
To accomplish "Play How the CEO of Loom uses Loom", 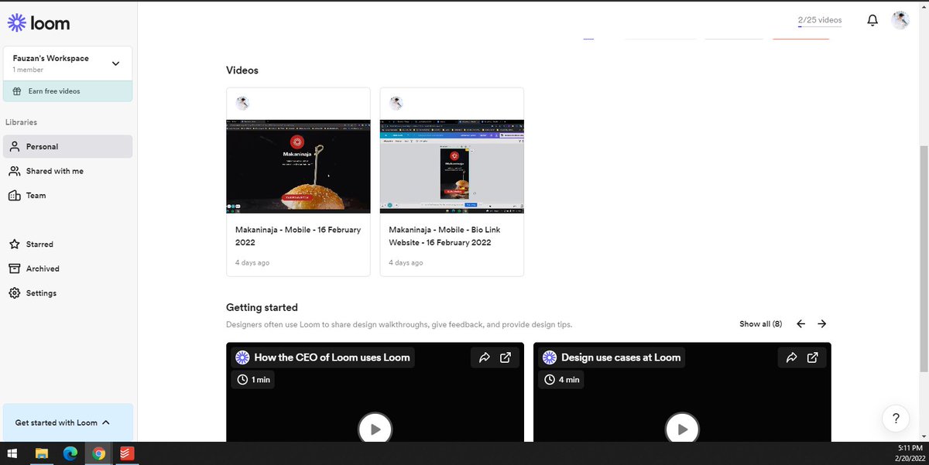I will 375,429.
